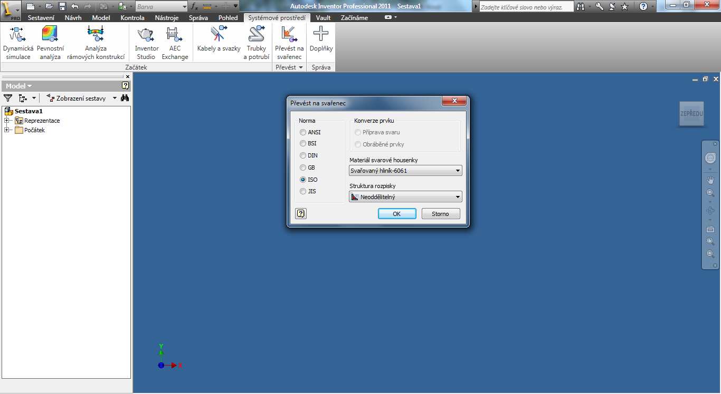Open Materiál svarové housenky dropdown
Viewport: 721px width, 394px height.
point(405,171)
